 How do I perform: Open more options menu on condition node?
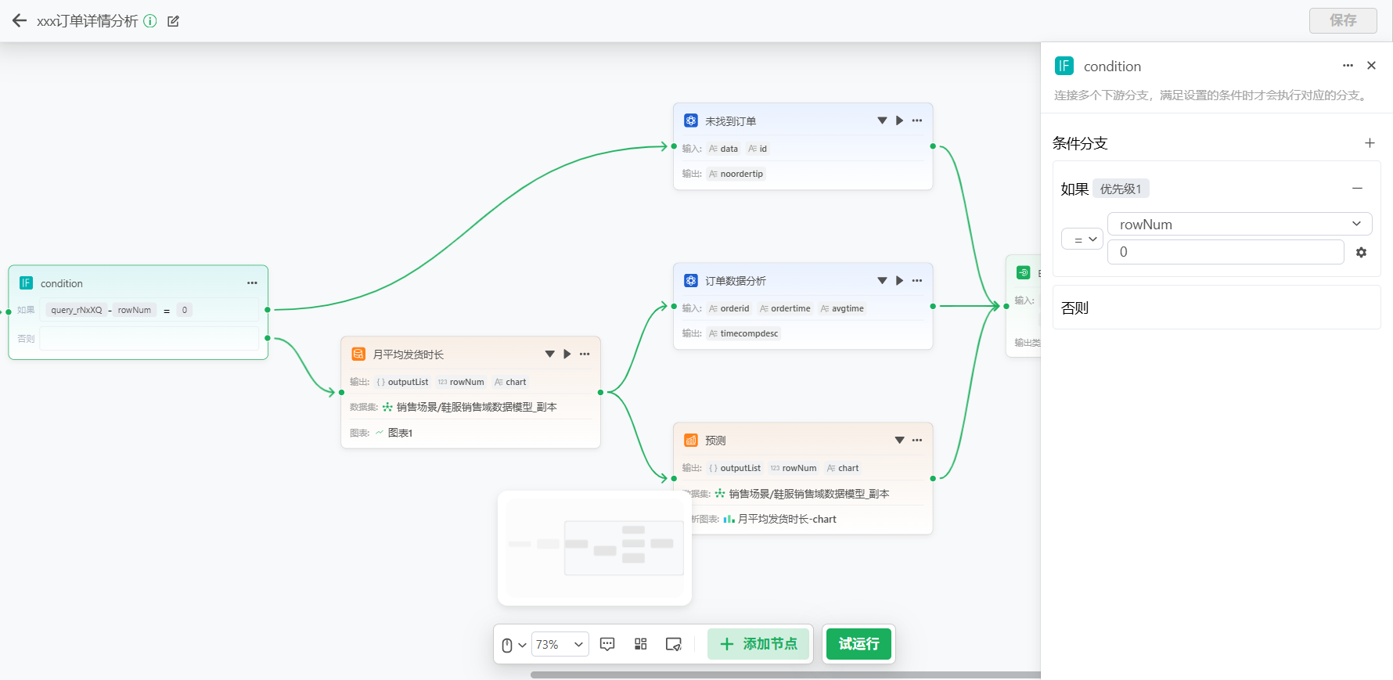tap(252, 283)
